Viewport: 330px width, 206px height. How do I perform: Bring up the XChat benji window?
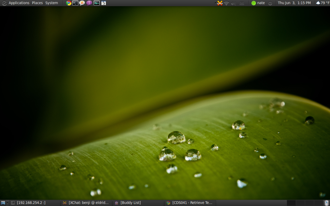[x=86, y=203]
